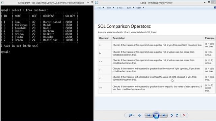Click the mysql> prompt line in console

(5, 52)
